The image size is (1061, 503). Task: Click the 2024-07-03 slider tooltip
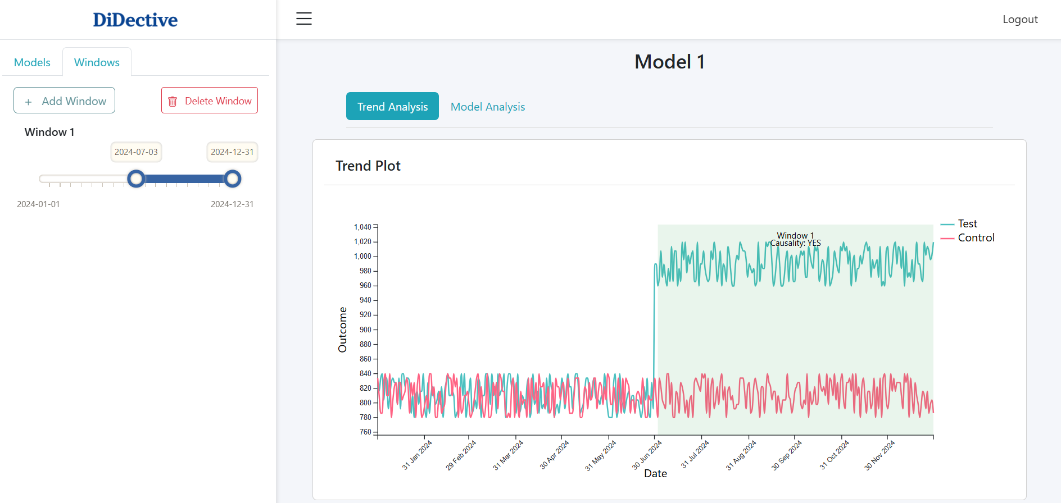pyautogui.click(x=136, y=152)
